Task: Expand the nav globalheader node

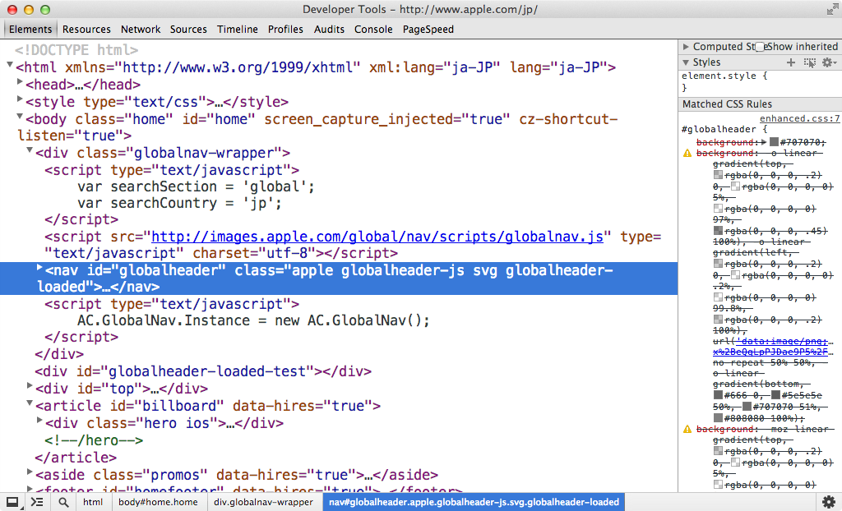Action: pos(39,267)
